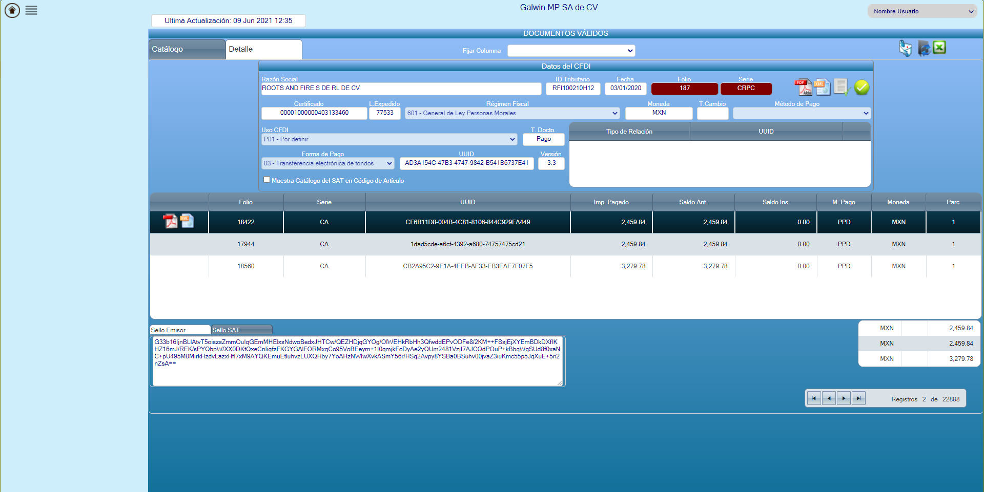Click the Saldo Ant. column header
The image size is (984, 492).
coord(693,202)
